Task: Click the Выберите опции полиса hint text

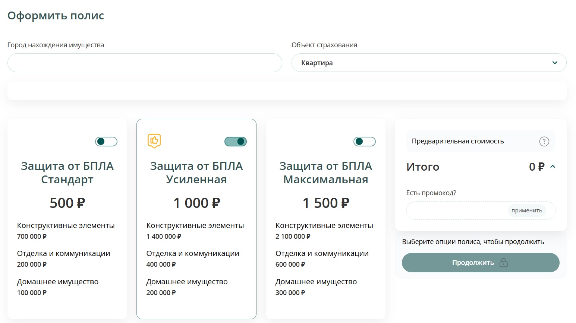Action: click(x=473, y=242)
